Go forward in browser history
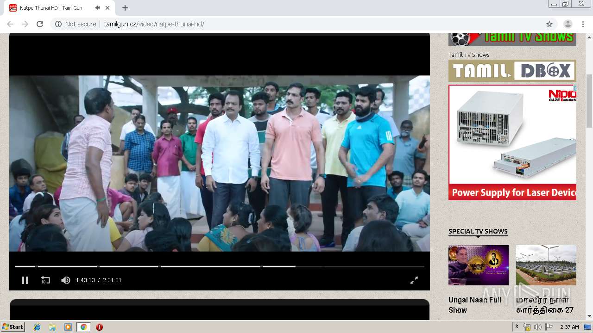The width and height of the screenshot is (593, 333). click(x=25, y=24)
